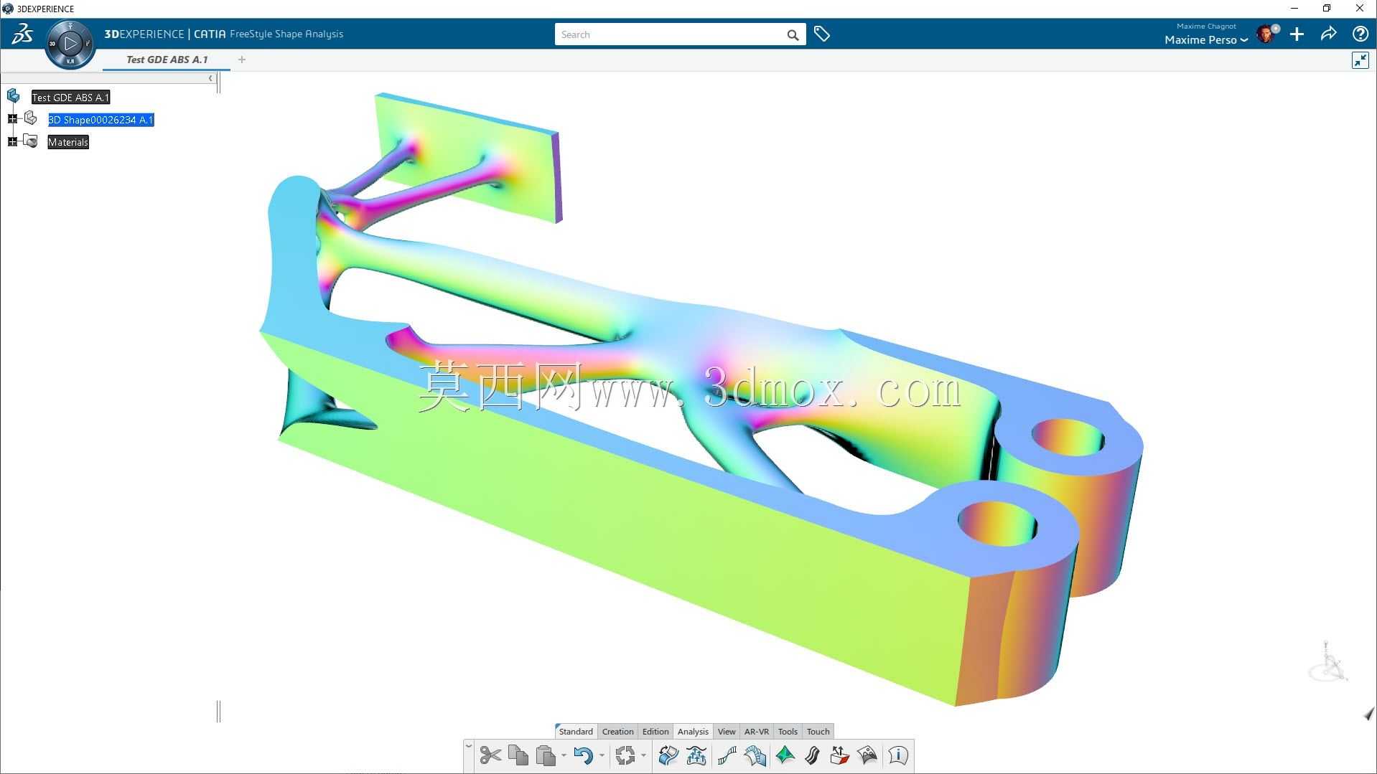Select the Materials tree item
1377x774 pixels.
67,142
